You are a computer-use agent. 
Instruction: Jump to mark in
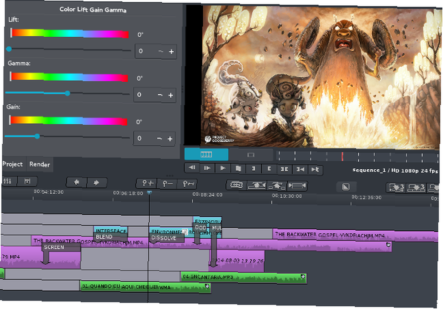point(300,169)
